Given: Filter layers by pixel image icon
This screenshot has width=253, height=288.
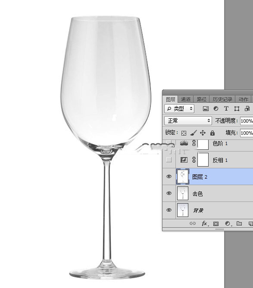Looking at the screenshot, I should click(x=206, y=109).
